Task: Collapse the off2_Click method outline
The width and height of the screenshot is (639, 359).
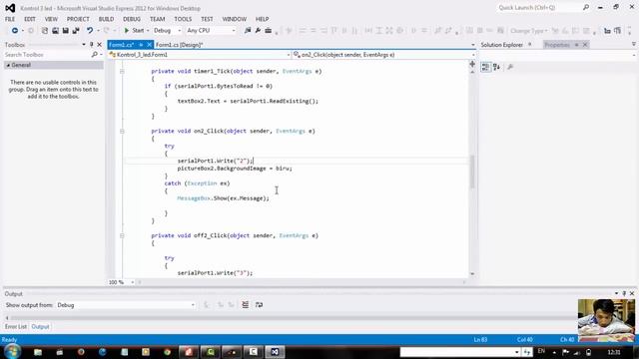Action: click(122, 235)
